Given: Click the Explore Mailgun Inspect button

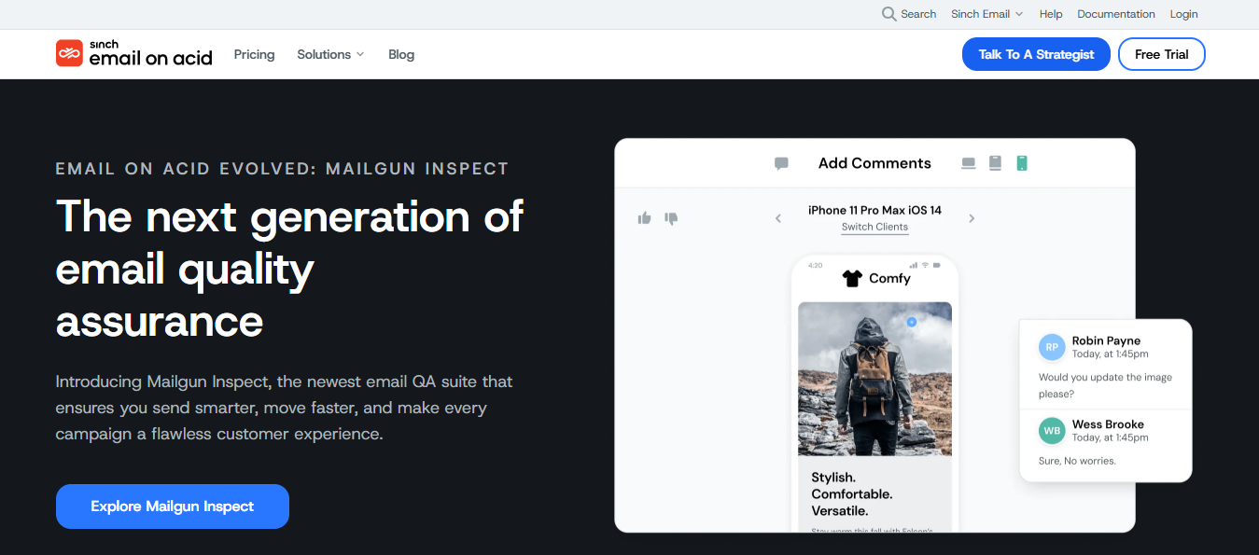Looking at the screenshot, I should pyautogui.click(x=173, y=506).
